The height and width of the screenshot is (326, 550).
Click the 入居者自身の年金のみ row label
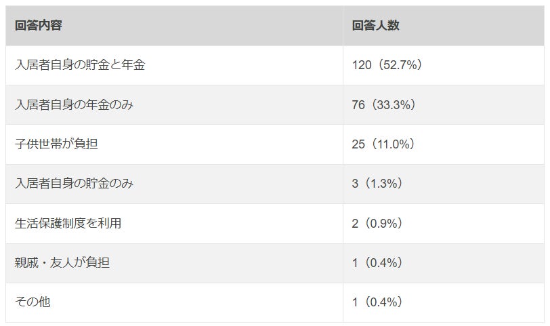point(74,104)
